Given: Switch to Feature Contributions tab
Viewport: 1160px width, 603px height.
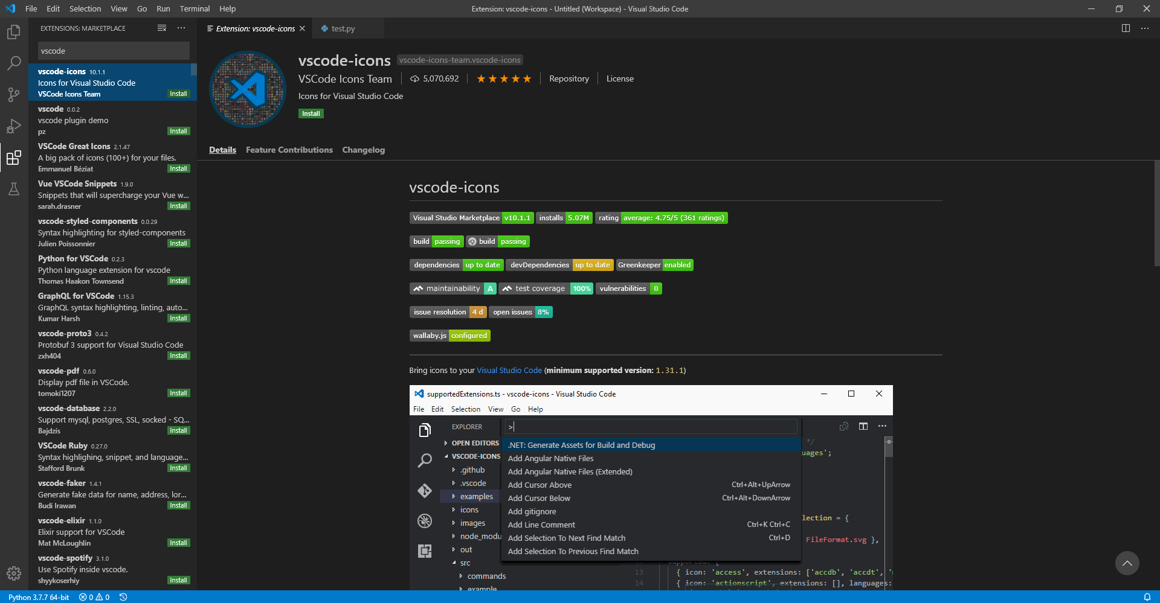Looking at the screenshot, I should pyautogui.click(x=289, y=150).
